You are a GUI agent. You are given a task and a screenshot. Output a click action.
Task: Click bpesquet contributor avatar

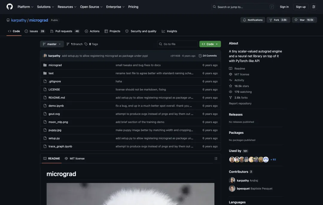point(232,188)
